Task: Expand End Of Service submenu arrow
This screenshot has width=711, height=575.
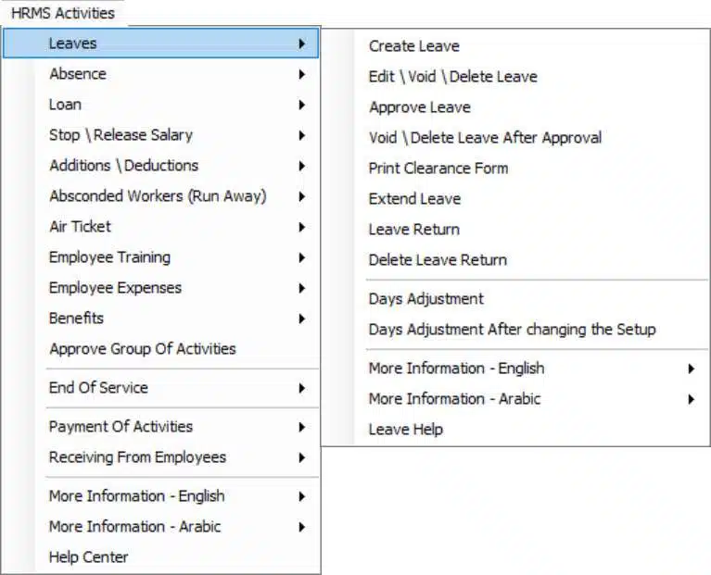Action: click(x=301, y=388)
